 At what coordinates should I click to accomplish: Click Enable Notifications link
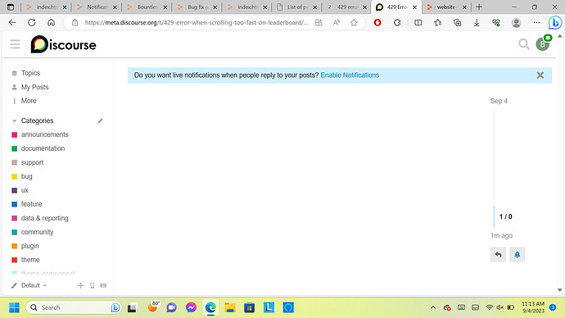350,75
